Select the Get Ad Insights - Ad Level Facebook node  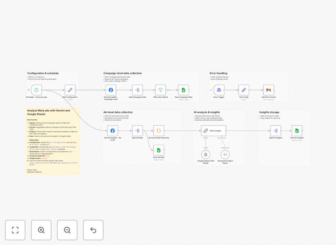click(x=112, y=131)
